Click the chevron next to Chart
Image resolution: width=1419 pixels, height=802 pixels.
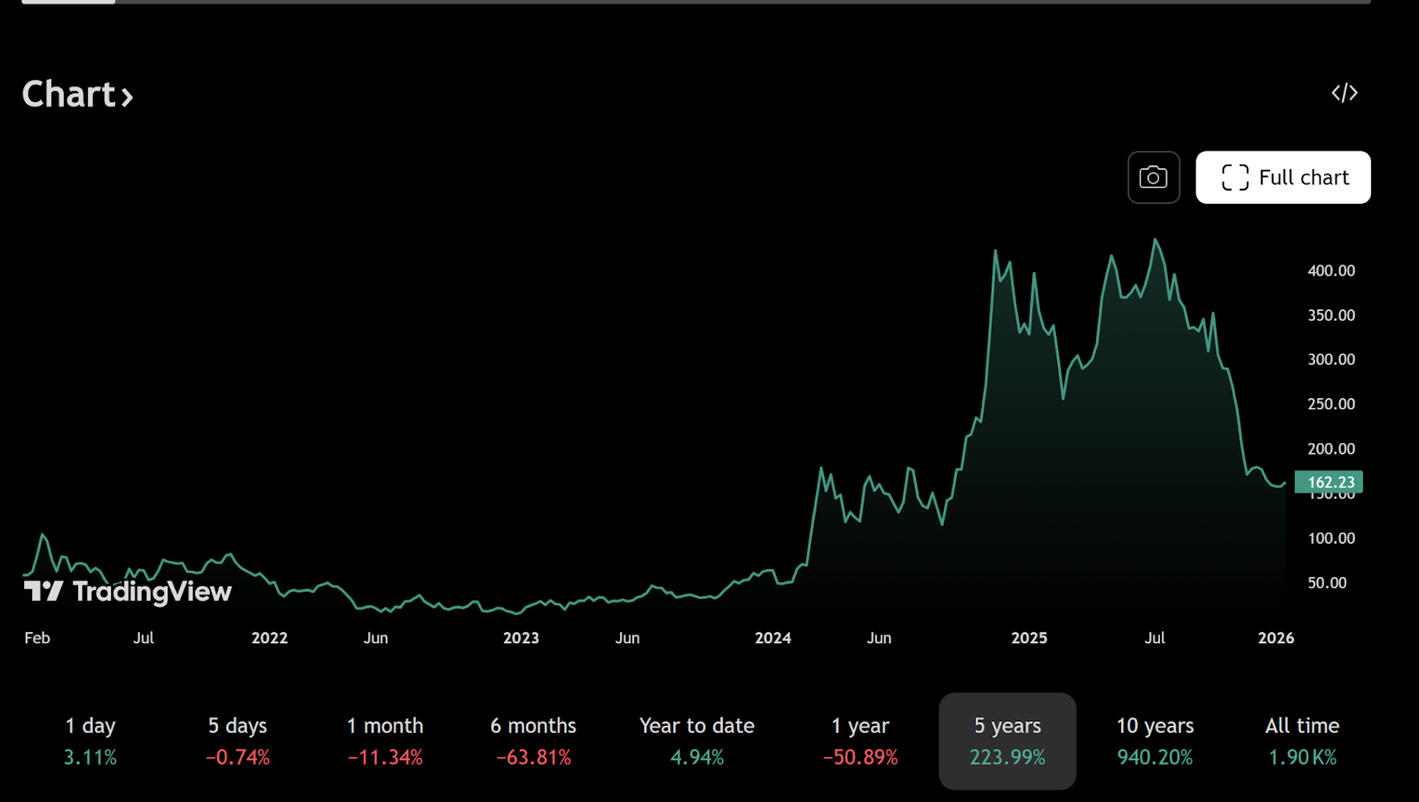point(127,97)
